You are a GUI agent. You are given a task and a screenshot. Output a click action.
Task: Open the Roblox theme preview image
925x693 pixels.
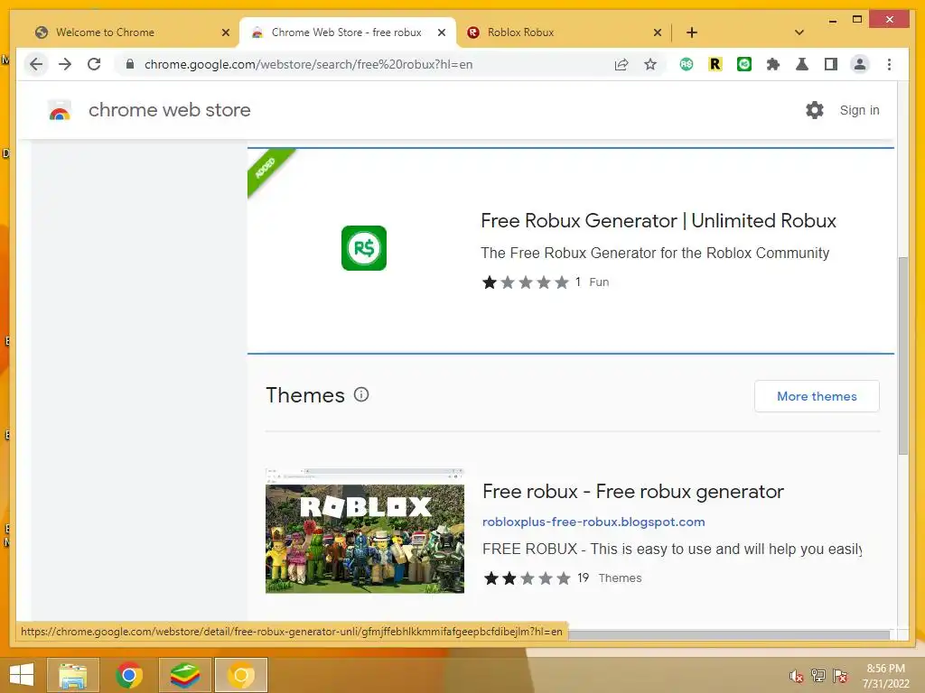click(x=365, y=531)
